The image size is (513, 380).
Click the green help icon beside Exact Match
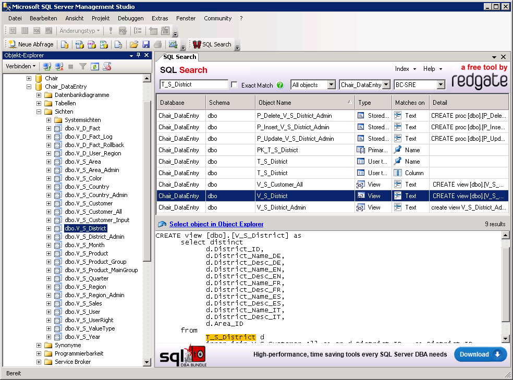pyautogui.click(x=280, y=85)
